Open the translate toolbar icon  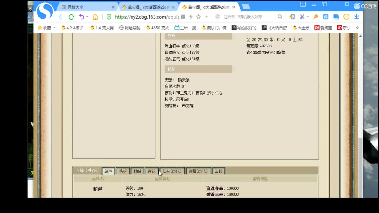coord(326,17)
